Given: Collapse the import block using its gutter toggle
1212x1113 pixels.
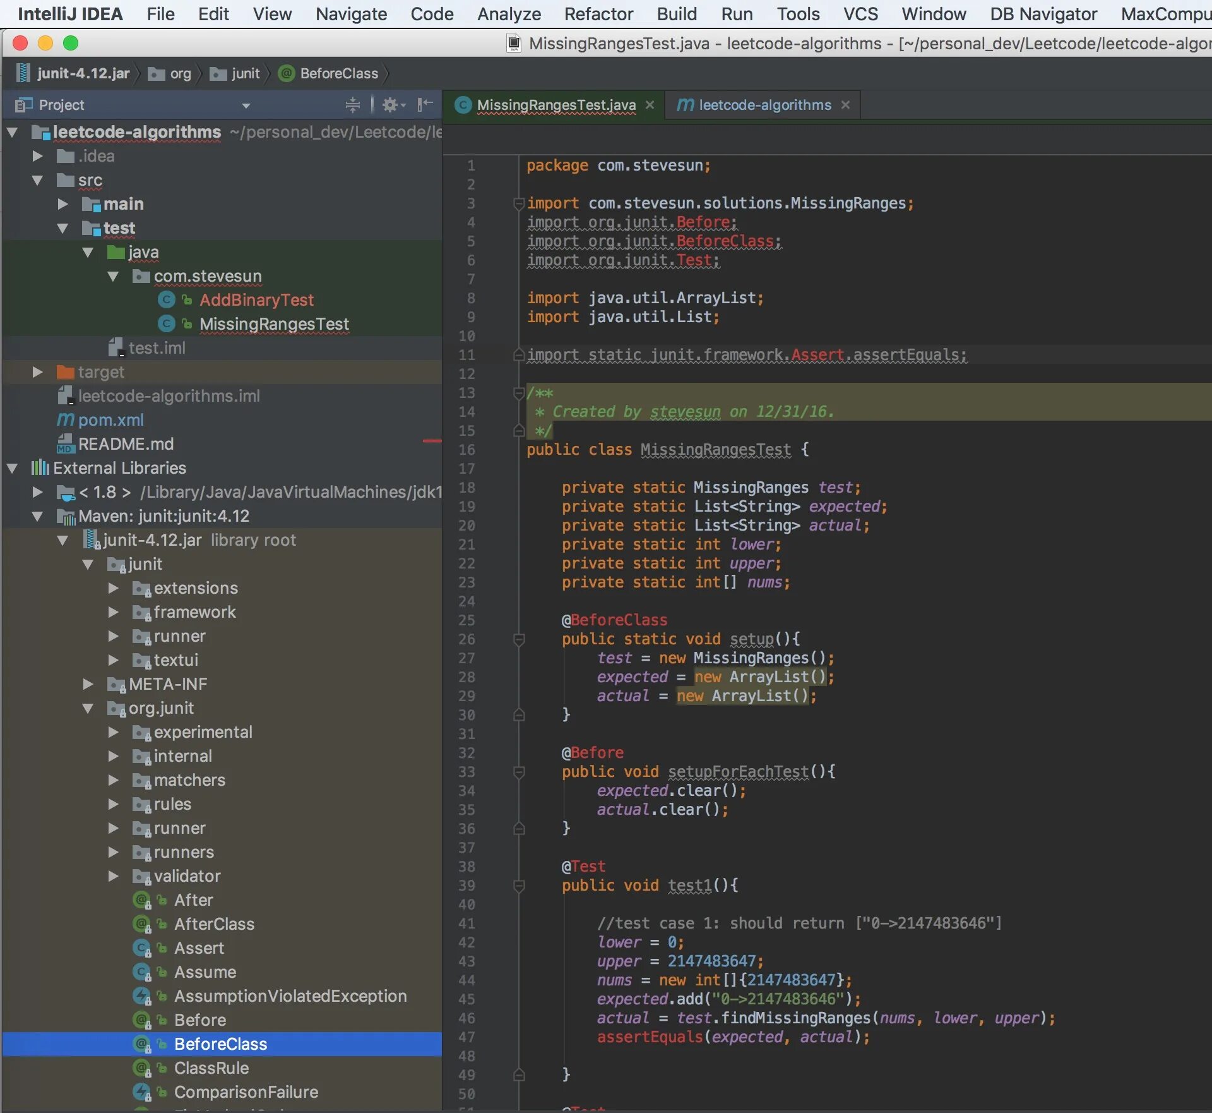Looking at the screenshot, I should tap(519, 203).
